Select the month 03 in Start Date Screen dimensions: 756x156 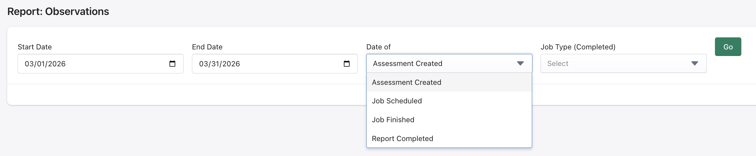coord(29,64)
